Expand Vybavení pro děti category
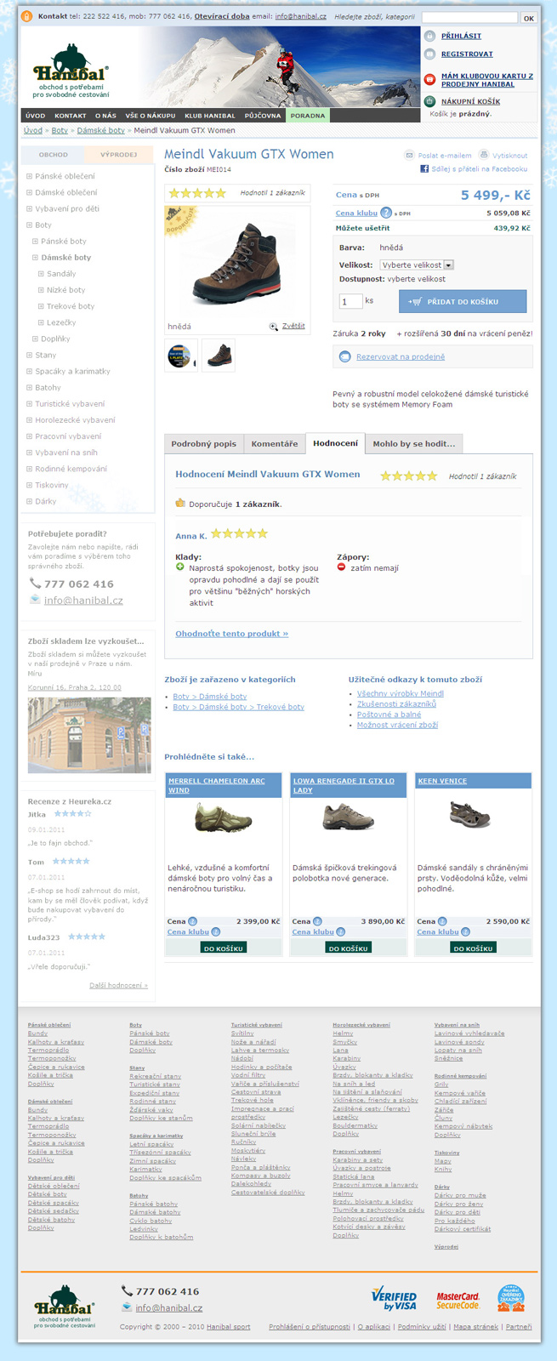Screen dimensions: 557x1361 pos(30,208)
